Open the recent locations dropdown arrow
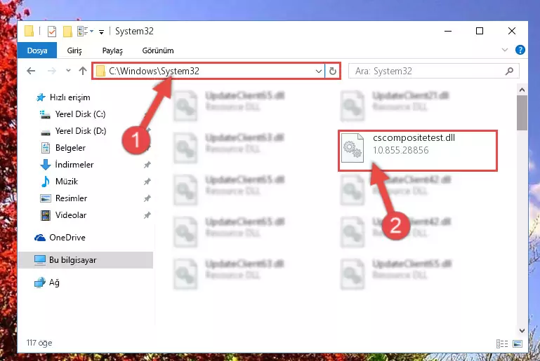The width and height of the screenshot is (540, 361). pyautogui.click(x=68, y=71)
